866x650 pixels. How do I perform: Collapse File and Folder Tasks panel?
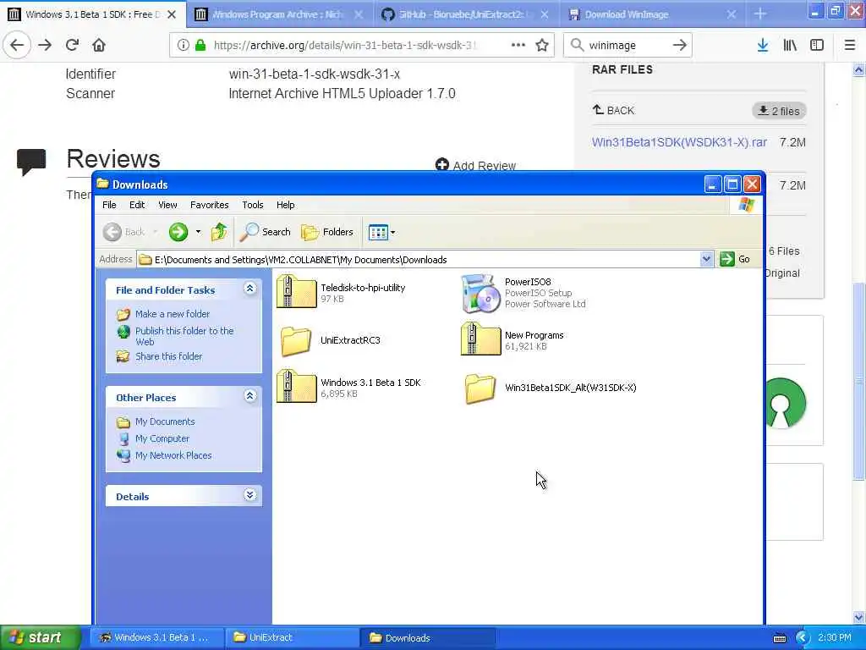(249, 289)
